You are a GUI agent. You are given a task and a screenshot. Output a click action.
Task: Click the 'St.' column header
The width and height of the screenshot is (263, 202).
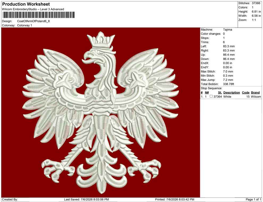pos(220,93)
